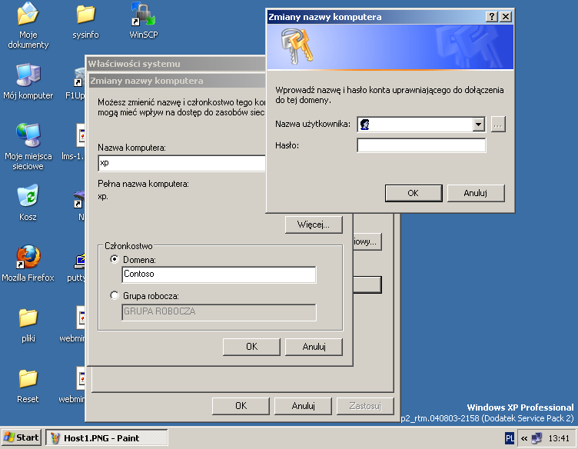Open the sysinfo folder icon
578x449 pixels.
click(x=85, y=22)
